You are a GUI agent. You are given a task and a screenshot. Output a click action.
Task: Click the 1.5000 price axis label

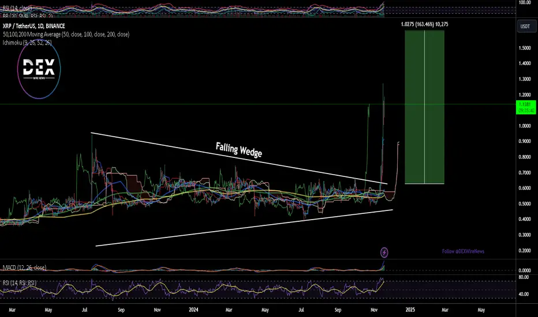525,48
